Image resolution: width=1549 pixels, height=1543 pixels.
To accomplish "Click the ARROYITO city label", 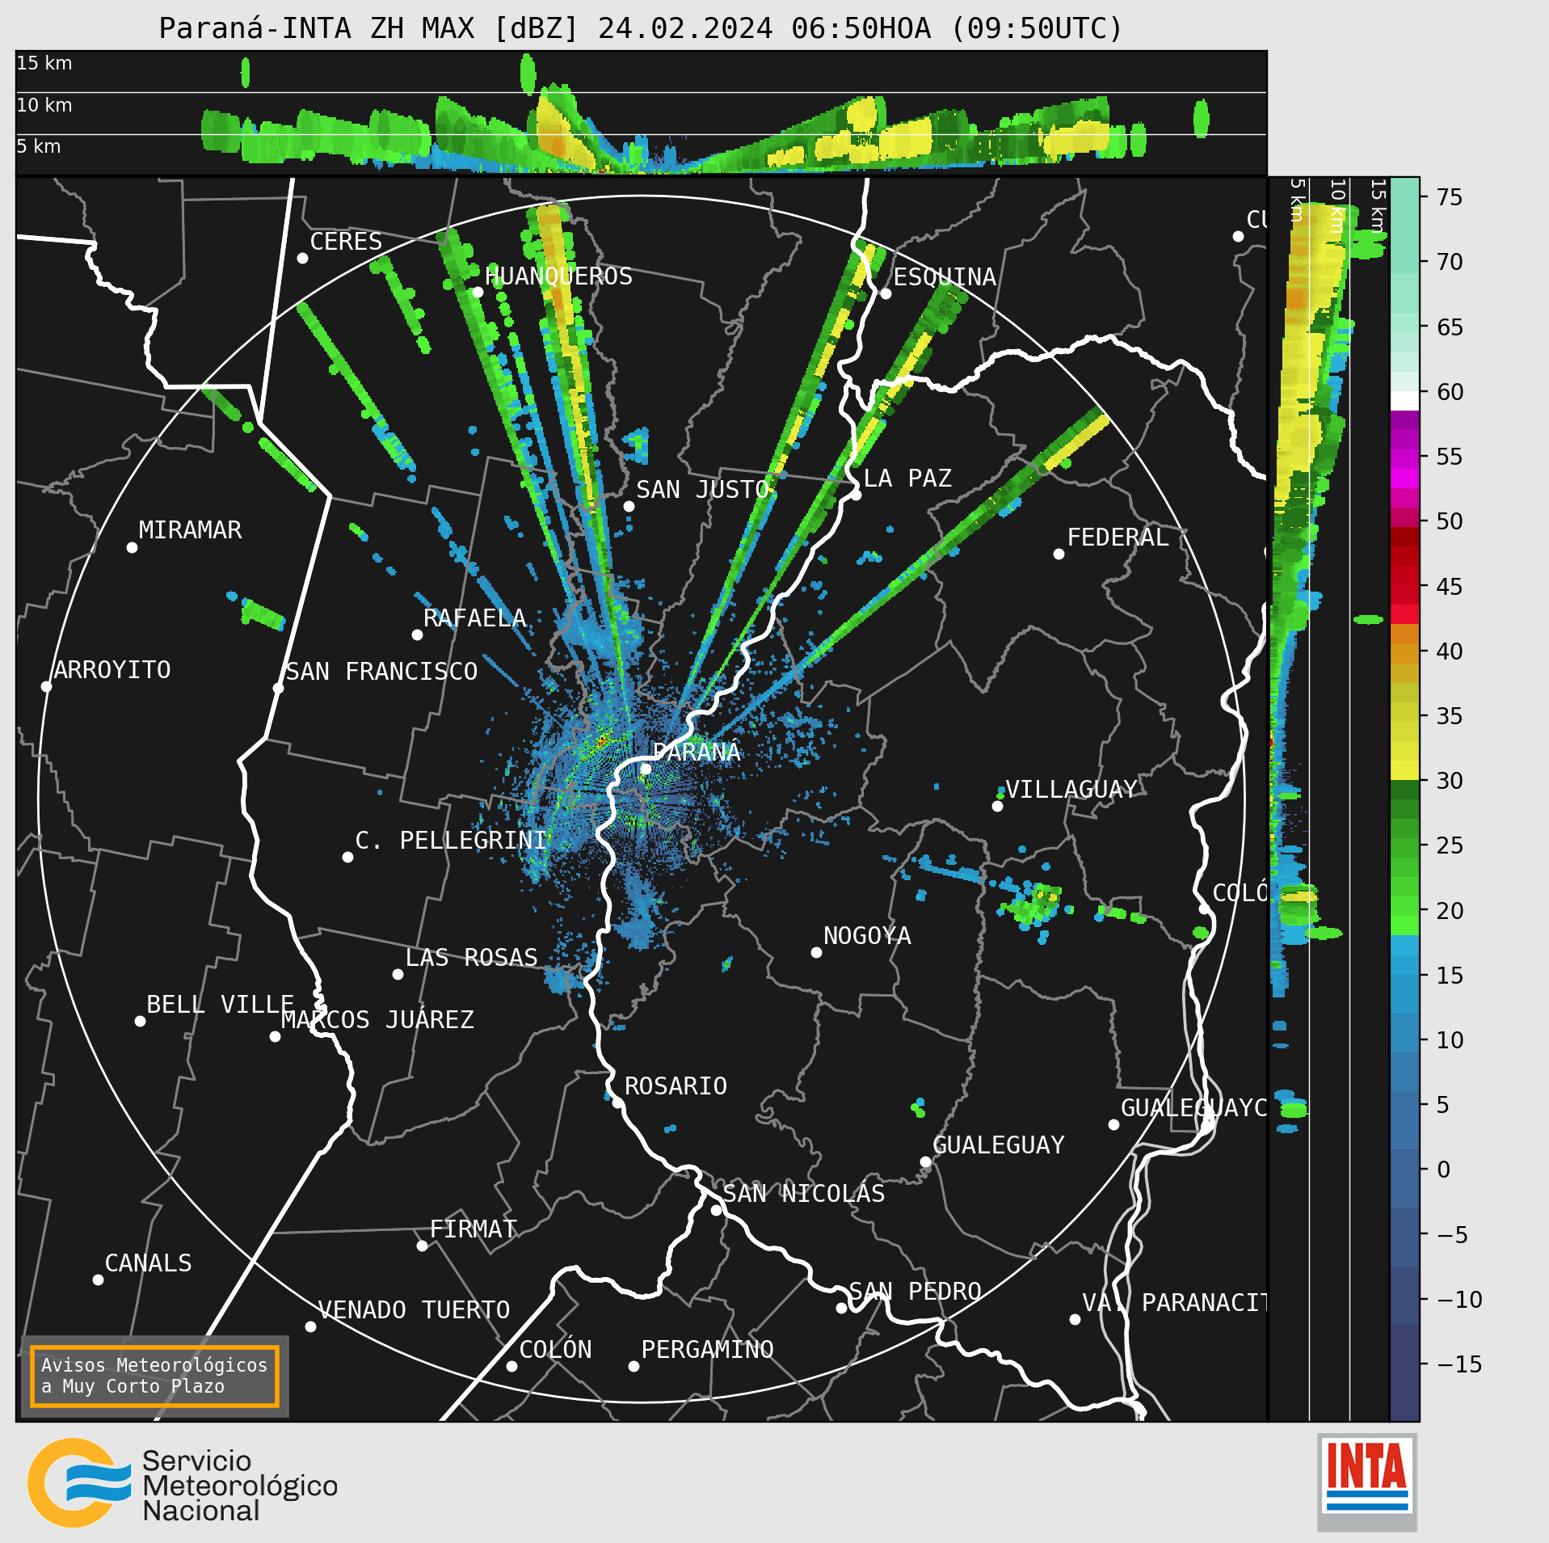I will tap(112, 670).
